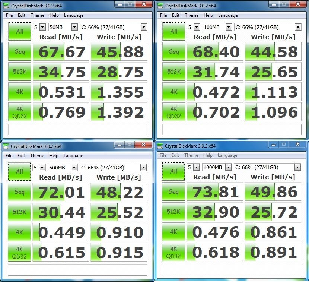
Task: Click the CrystalDiskMark title icon in the 500MB window
Action: [x=6, y=146]
